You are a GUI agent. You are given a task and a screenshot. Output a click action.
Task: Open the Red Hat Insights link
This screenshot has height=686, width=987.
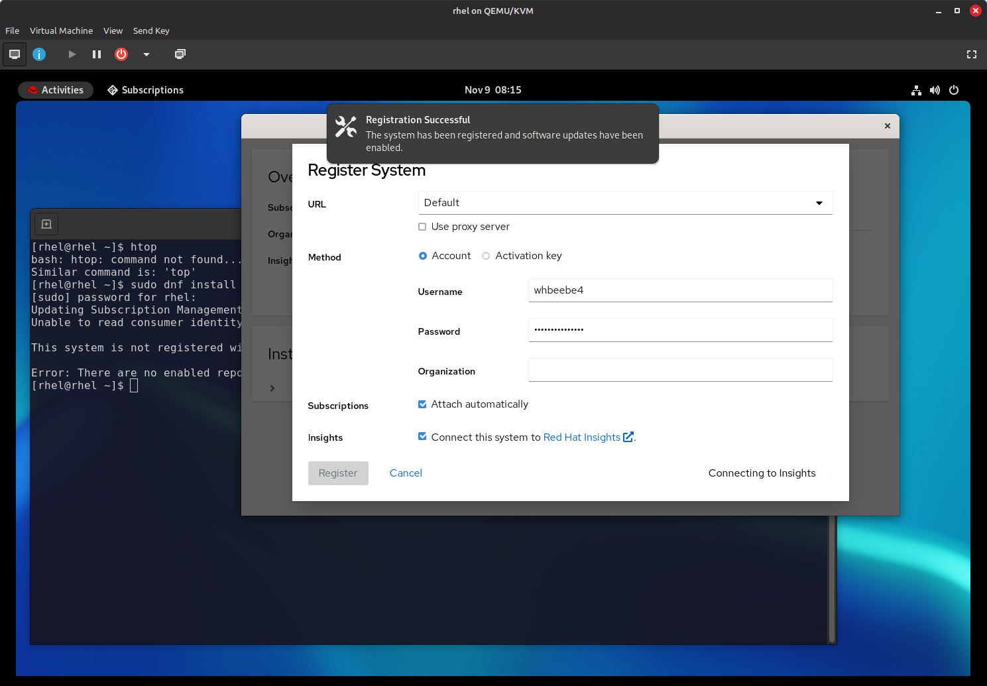582,437
